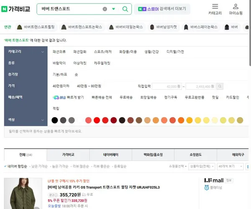Viewport: 251px width, 209px height.
Task: Open search history dropdown arrow
Action: 113,9
